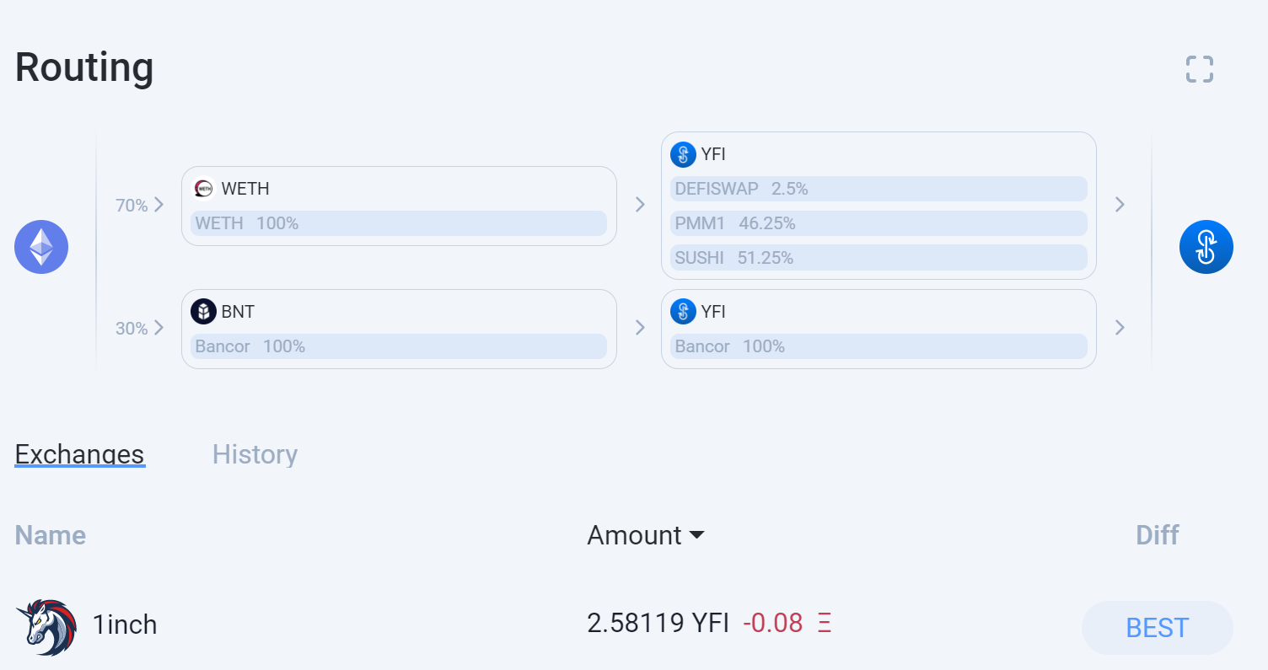Click the Diff column header
Image resolution: width=1268 pixels, height=670 pixels.
[x=1157, y=535]
